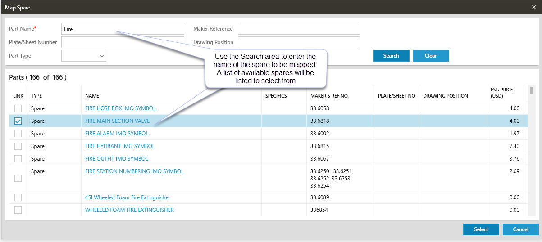Screen dimensions: 542x242
Task: Confirm with the Select button
Action: 481,229
